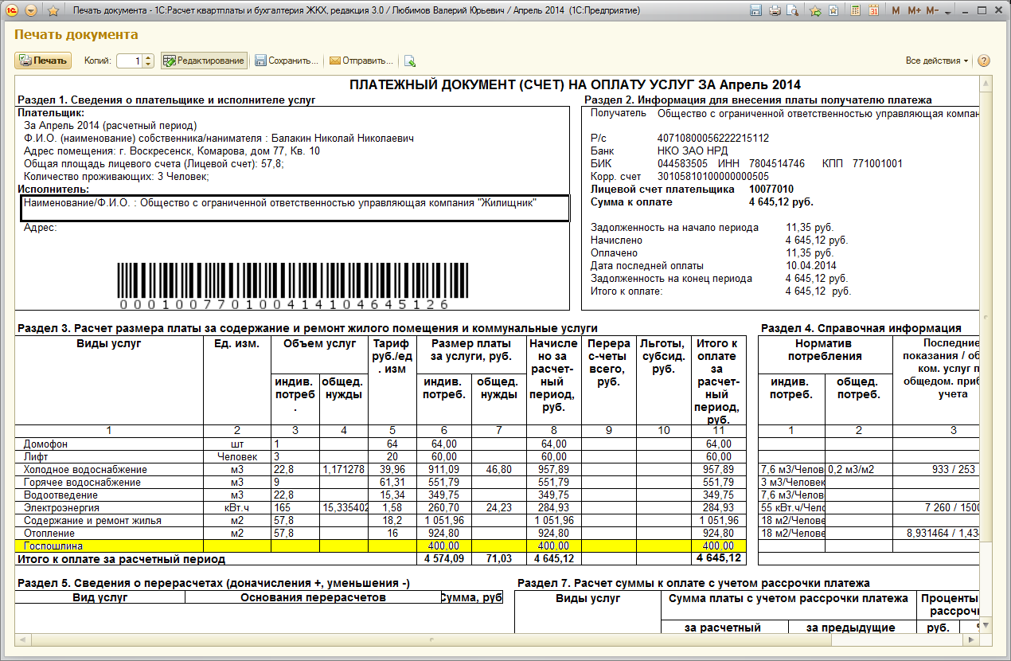Click the БИК value 044583505
Screen dimensions: 1011x661
[x=684, y=163]
